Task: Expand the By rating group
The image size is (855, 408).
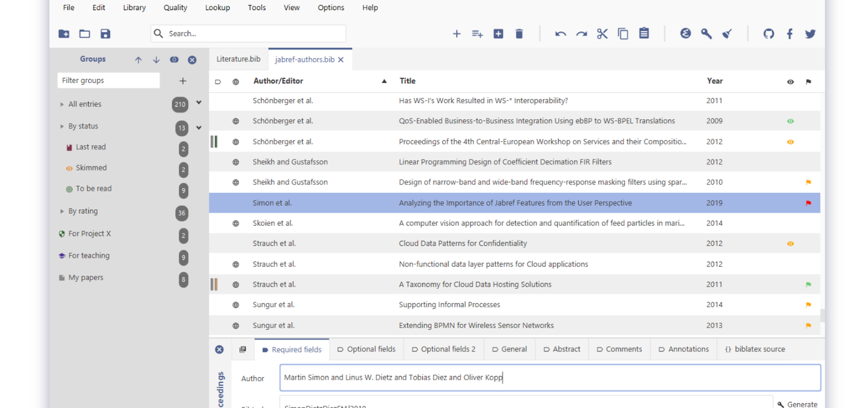Action: tap(62, 211)
